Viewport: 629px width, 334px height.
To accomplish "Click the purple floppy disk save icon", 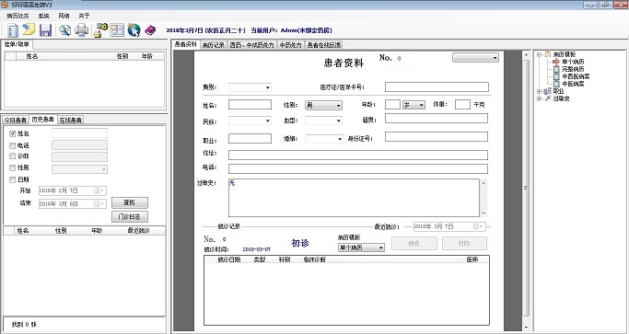I will coord(45,30).
